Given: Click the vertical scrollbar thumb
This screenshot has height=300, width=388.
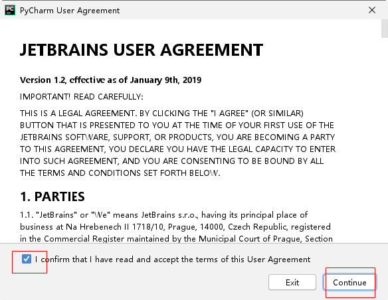Looking at the screenshot, I should pyautogui.click(x=385, y=29).
